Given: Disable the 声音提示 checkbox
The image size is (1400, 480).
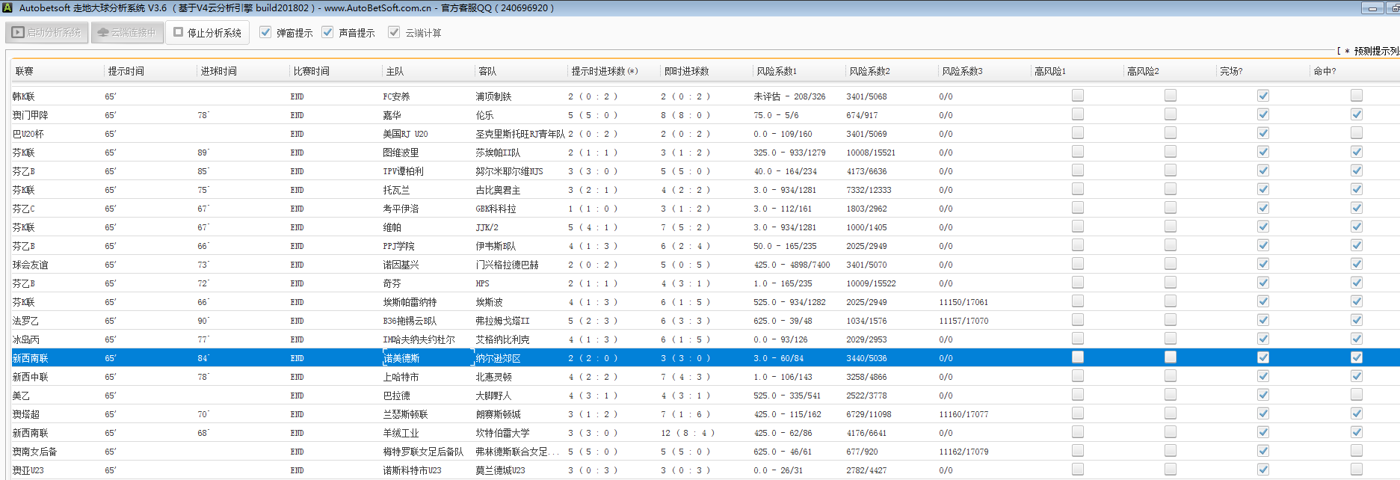Looking at the screenshot, I should 327,33.
